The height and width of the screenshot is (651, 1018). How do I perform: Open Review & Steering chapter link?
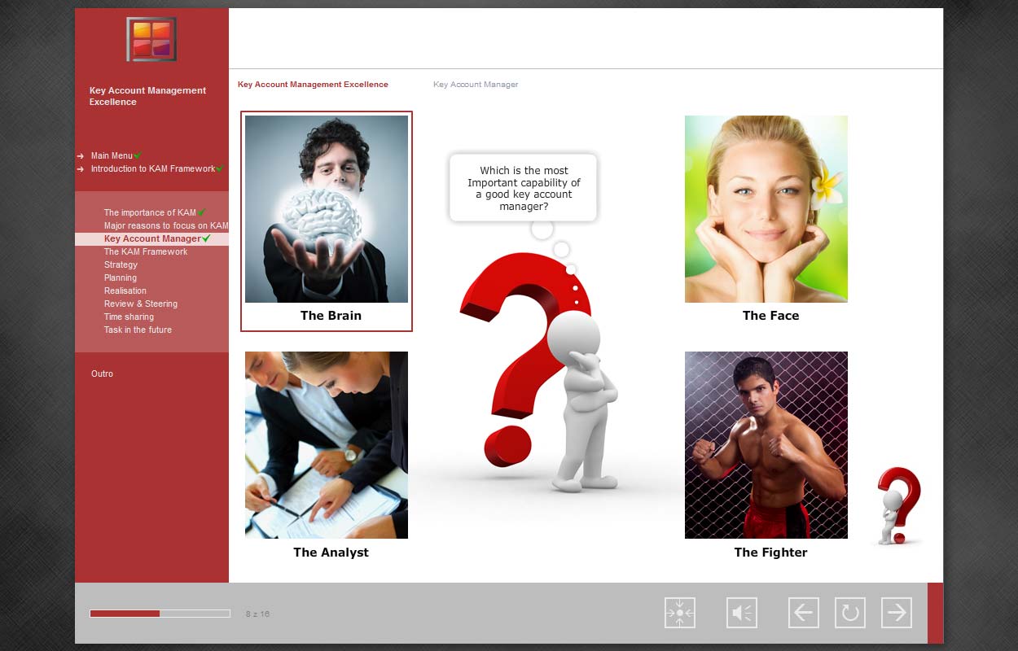click(140, 304)
